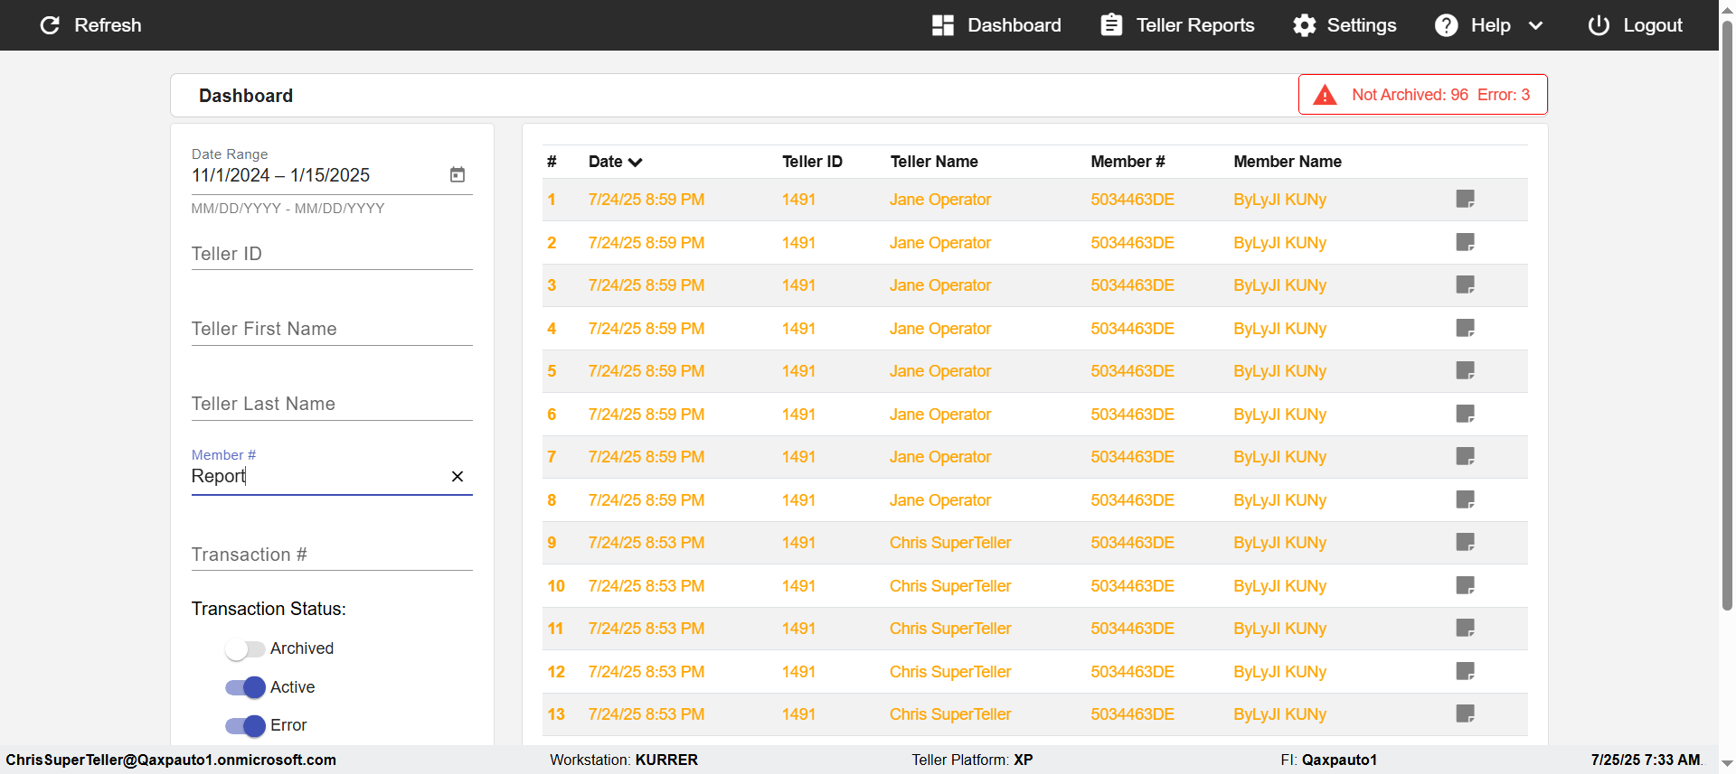
Task: Click Chris SuperTeller in row 9
Action: (x=950, y=543)
